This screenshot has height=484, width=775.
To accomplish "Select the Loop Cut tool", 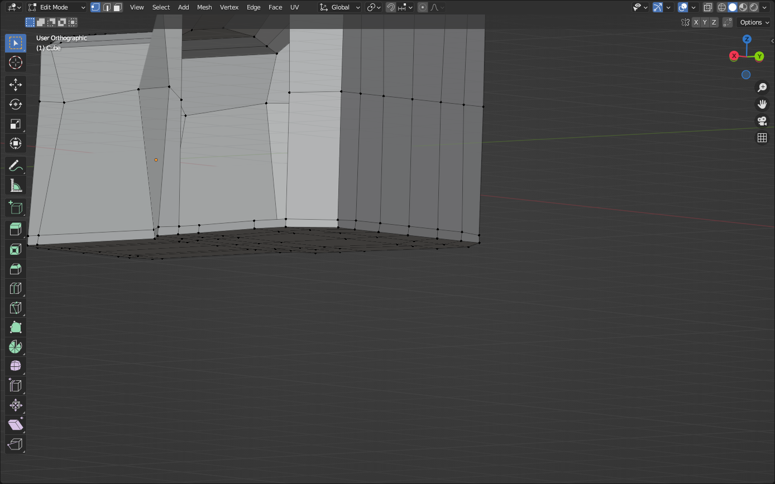I will tap(16, 288).
